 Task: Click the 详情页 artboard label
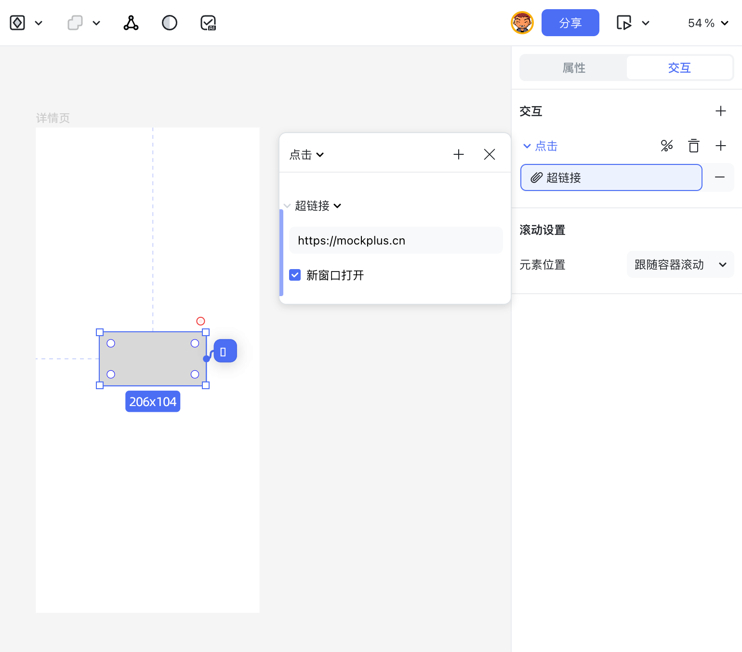pyautogui.click(x=53, y=118)
